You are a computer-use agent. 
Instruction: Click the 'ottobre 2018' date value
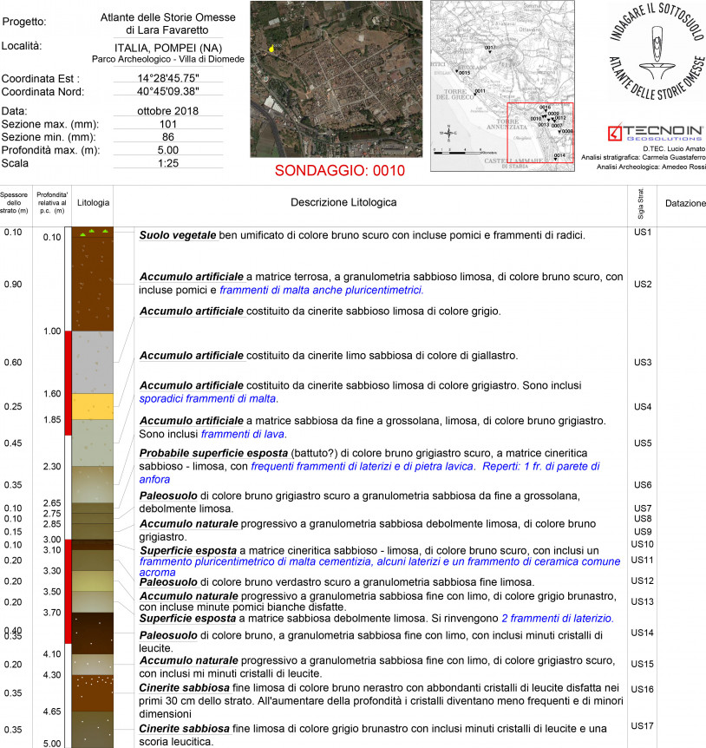point(167,110)
